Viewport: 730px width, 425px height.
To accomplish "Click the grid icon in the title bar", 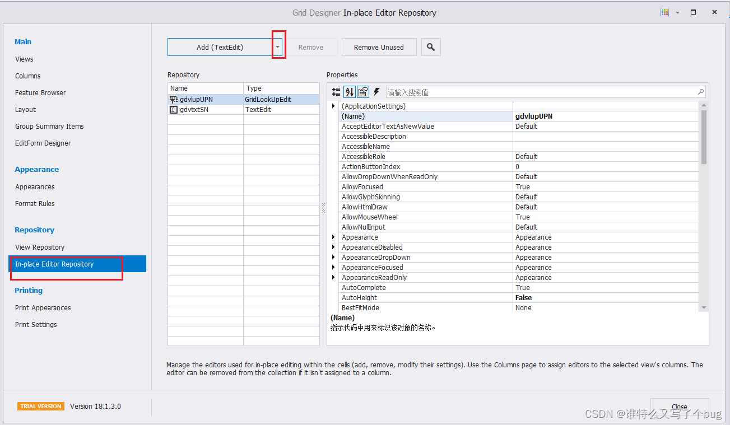I will click(664, 12).
